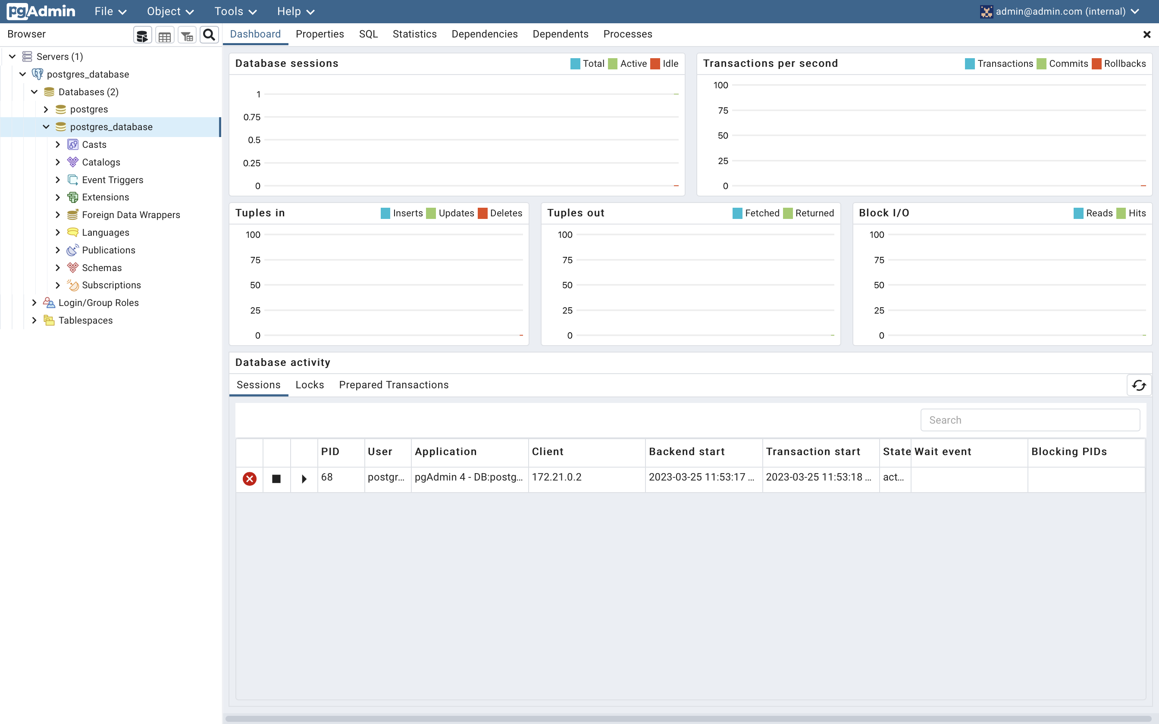Open the Prepared Transactions tab
The width and height of the screenshot is (1159, 724).
(x=394, y=385)
